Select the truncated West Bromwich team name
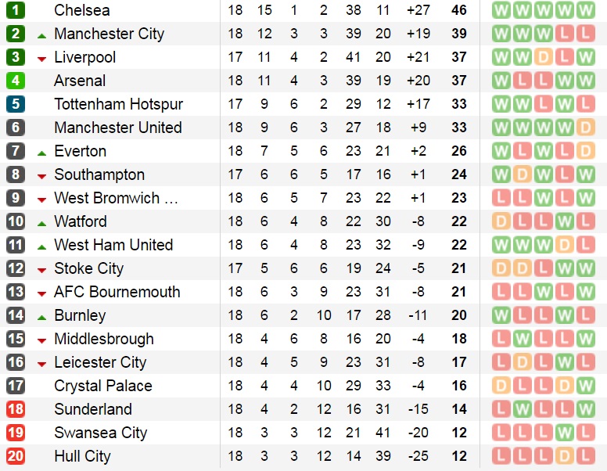This screenshot has height=471, width=607. coord(116,198)
